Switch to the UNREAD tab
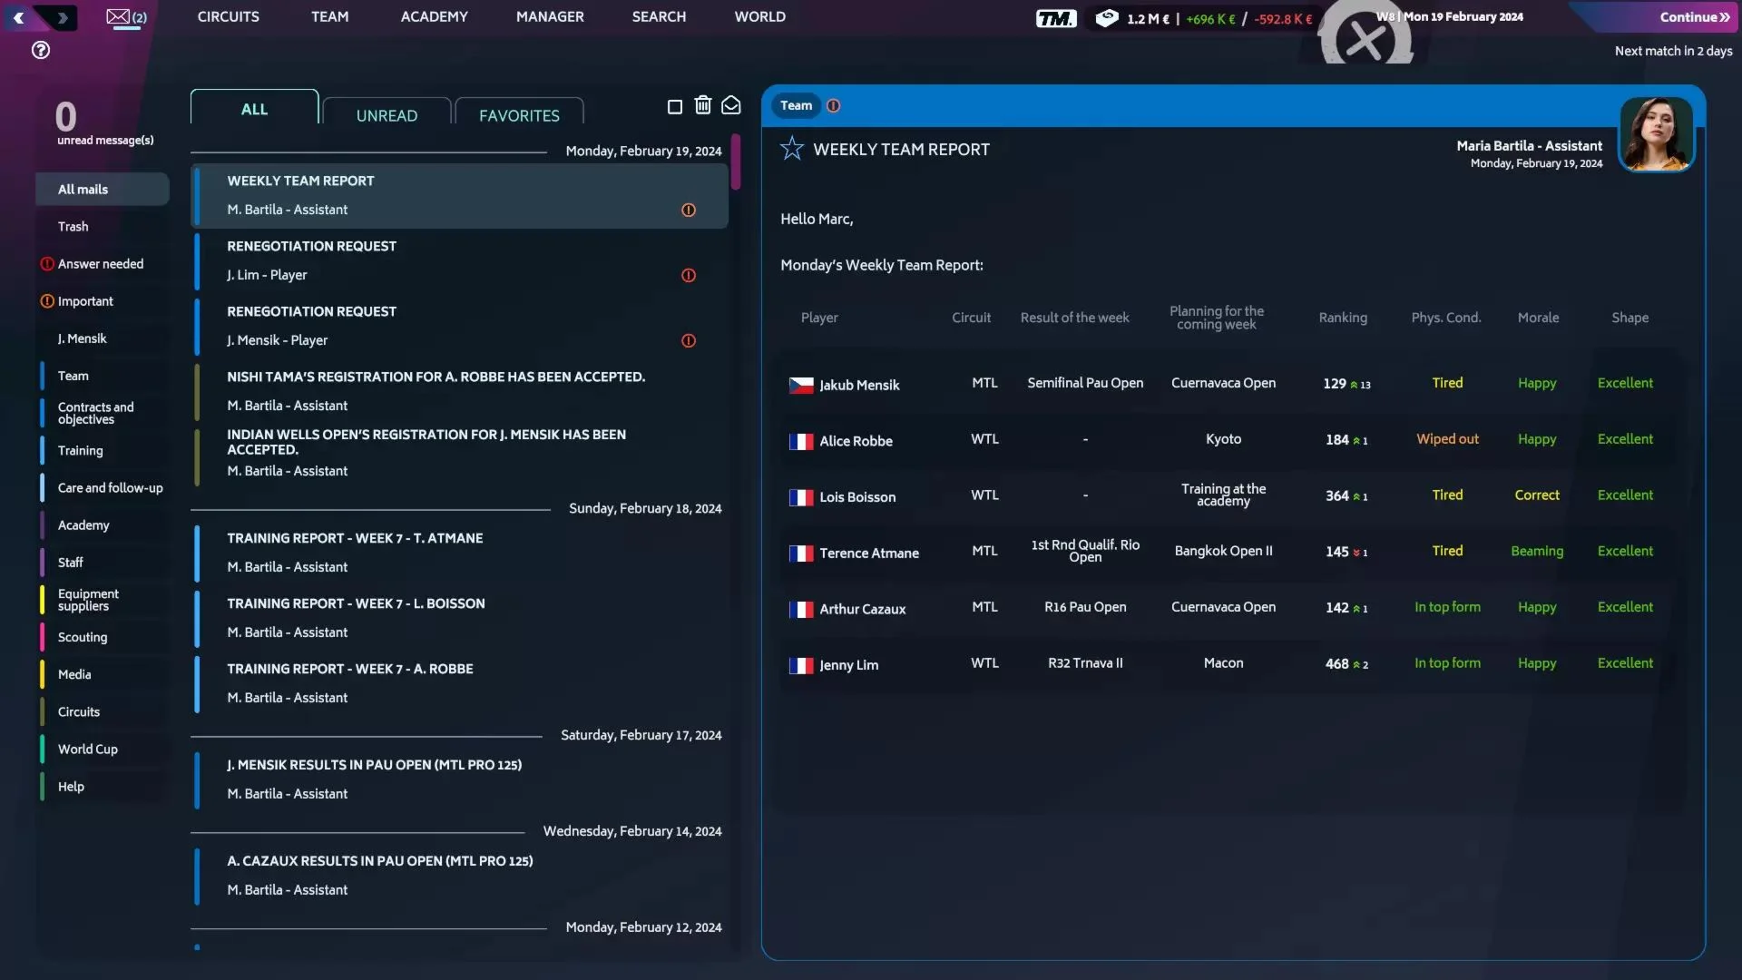Image resolution: width=1742 pixels, height=980 pixels. coord(387,115)
